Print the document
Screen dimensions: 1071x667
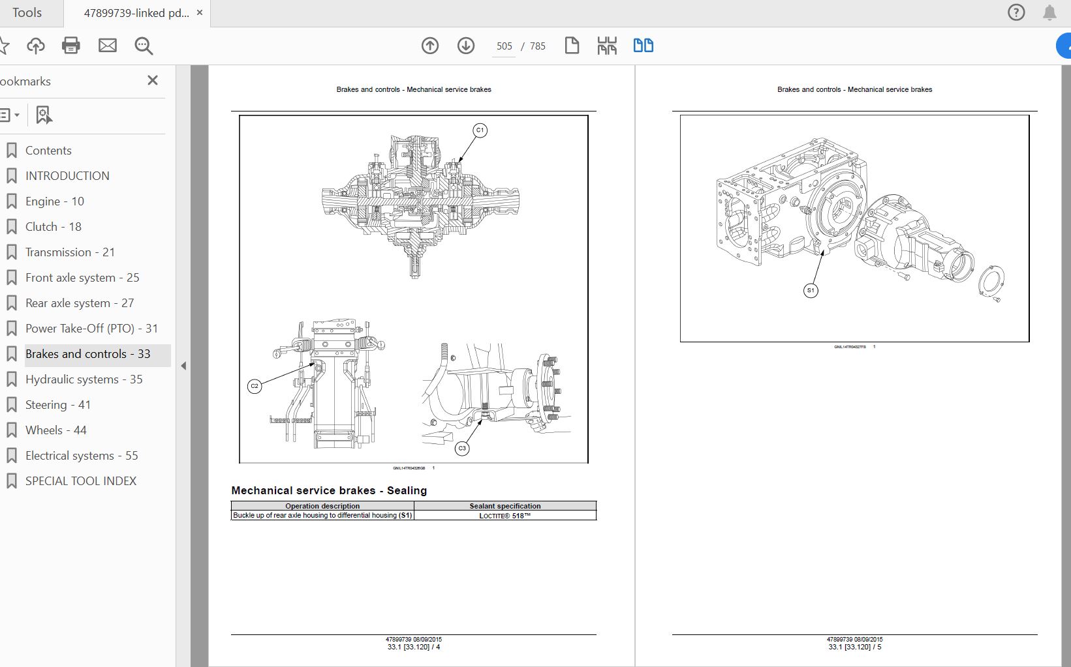(x=70, y=46)
